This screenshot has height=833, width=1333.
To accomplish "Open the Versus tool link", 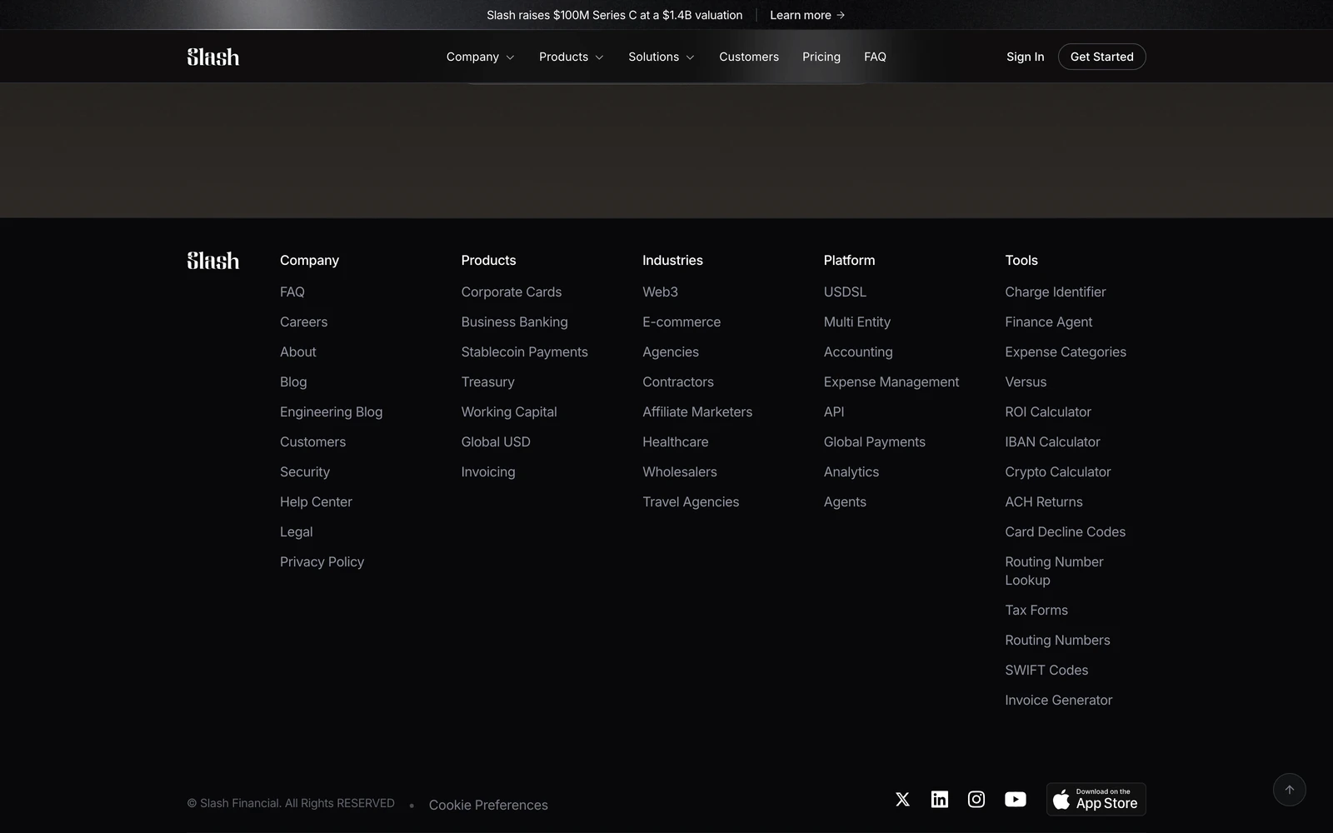I will pyautogui.click(x=1026, y=382).
